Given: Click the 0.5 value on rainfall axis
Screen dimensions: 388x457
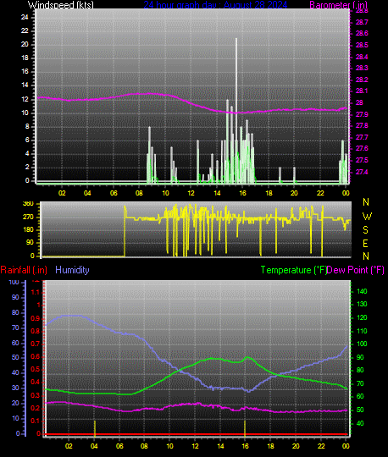Looking at the screenshot, I should pyautogui.click(x=36, y=370).
